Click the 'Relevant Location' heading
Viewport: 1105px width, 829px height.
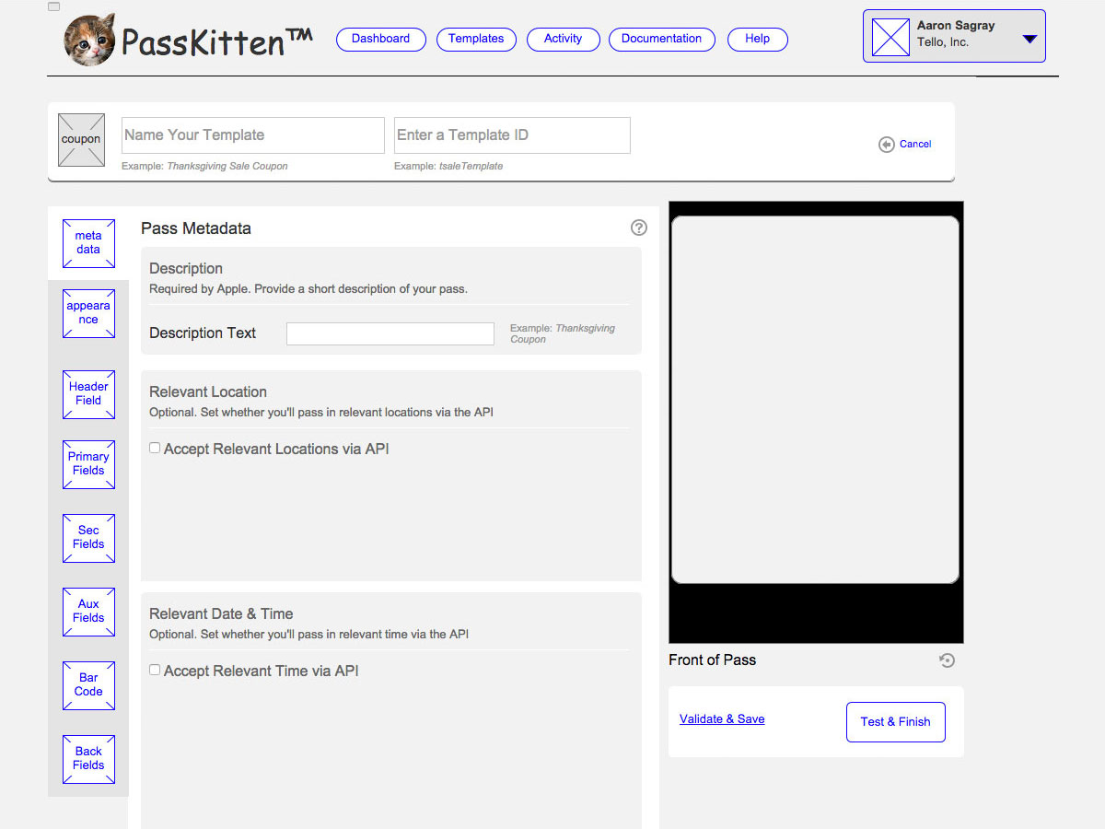pos(208,391)
